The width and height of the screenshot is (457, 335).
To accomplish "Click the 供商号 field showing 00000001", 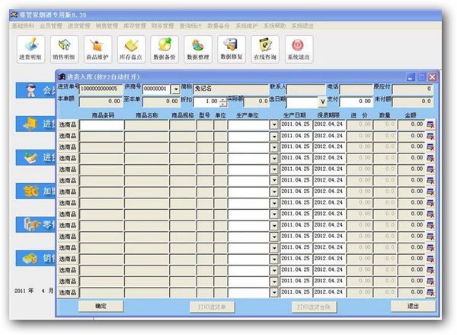I will click(156, 89).
